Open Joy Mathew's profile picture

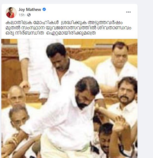pos(11,13)
